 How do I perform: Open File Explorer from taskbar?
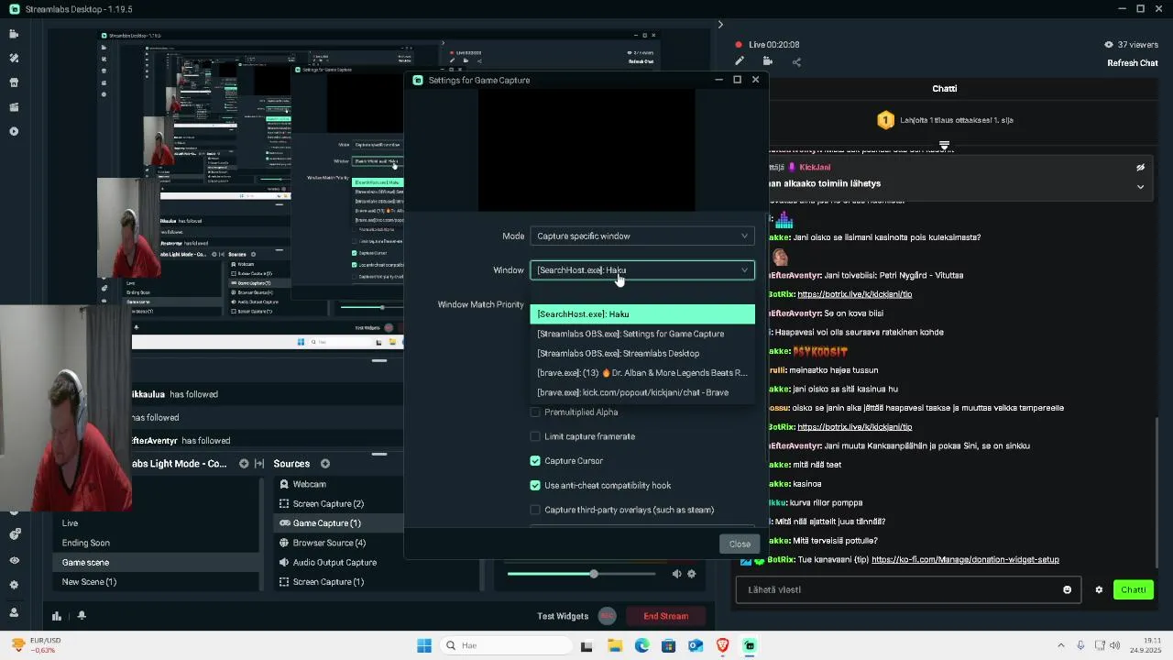click(614, 645)
